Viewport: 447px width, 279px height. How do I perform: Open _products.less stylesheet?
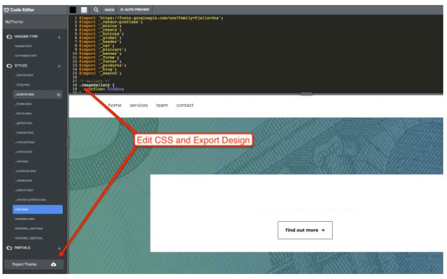[25, 171]
